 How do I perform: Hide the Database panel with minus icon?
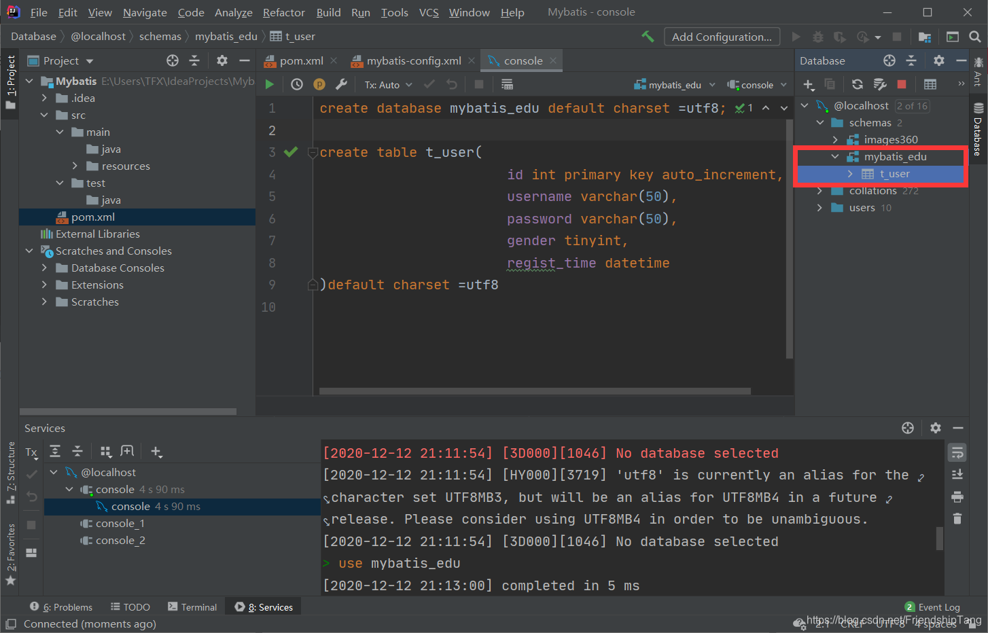(961, 60)
